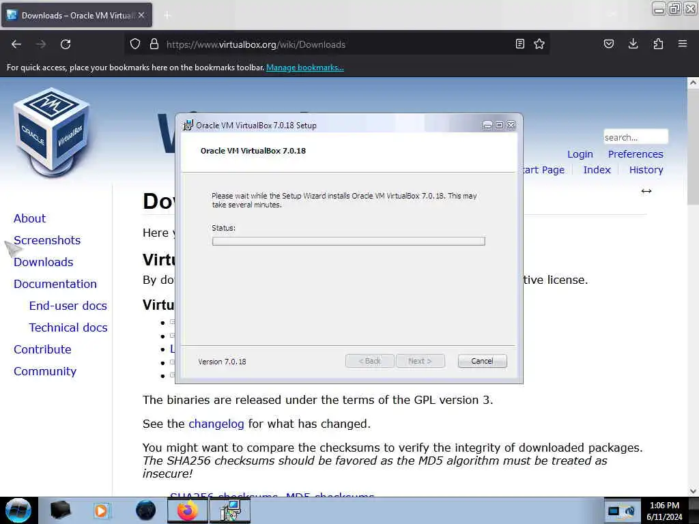This screenshot has width=699, height=524.
Task: Click the system tray monitor icon
Action: tap(614, 511)
